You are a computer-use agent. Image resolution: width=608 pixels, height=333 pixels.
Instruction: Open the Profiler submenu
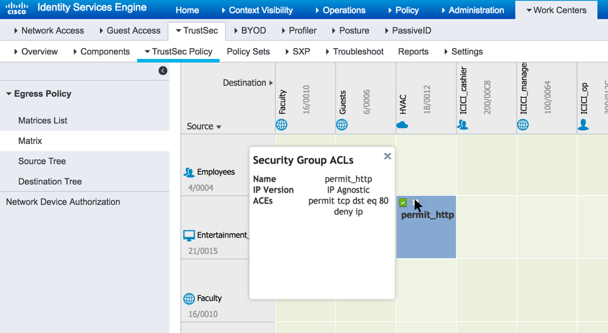coord(299,30)
